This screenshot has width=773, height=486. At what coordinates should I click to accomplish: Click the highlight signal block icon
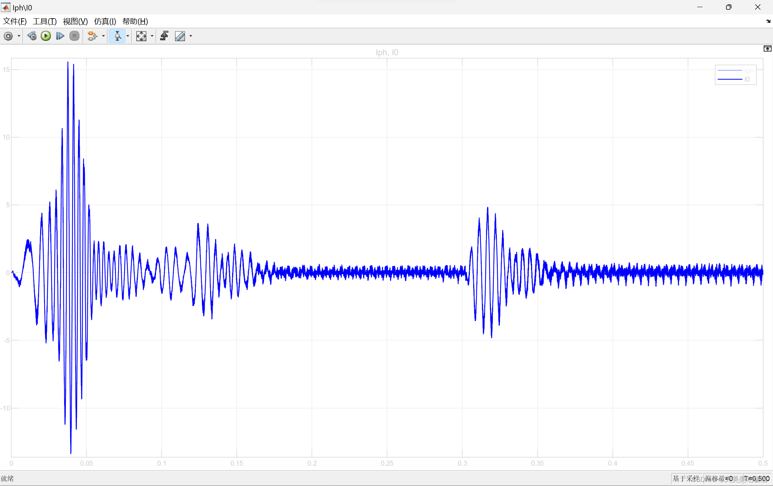click(92, 36)
